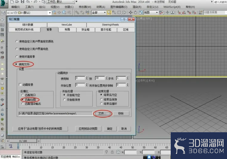The height and width of the screenshot is (159, 227).
Task: Click the Edit Named Selection Sets icon
Action: (x=200, y=13)
